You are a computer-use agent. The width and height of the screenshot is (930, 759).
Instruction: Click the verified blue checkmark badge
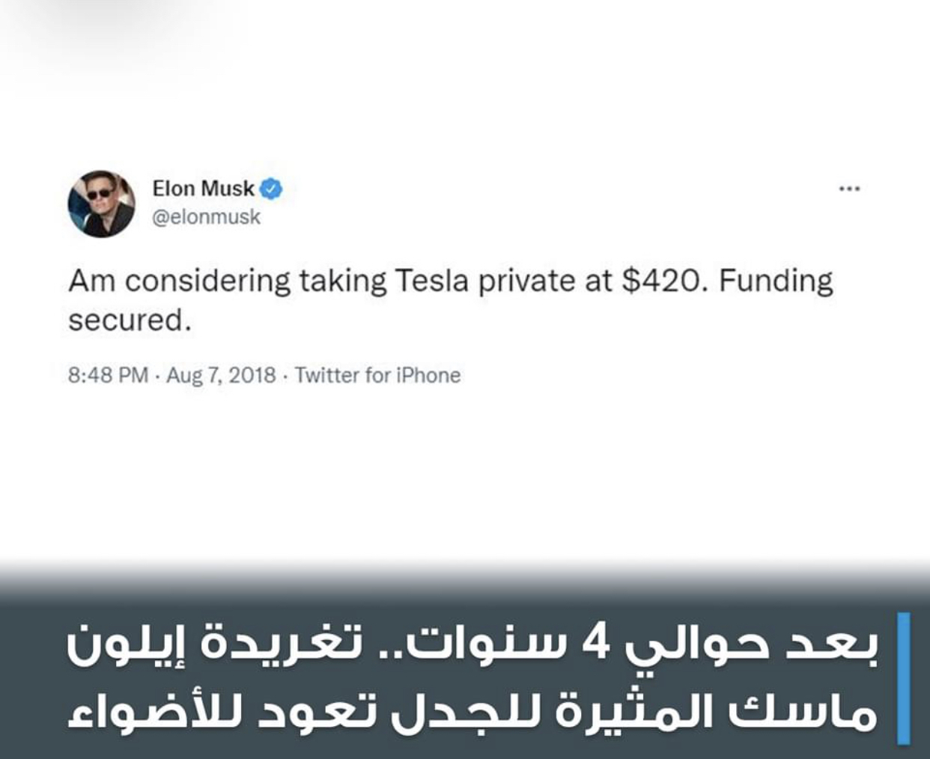click(271, 189)
